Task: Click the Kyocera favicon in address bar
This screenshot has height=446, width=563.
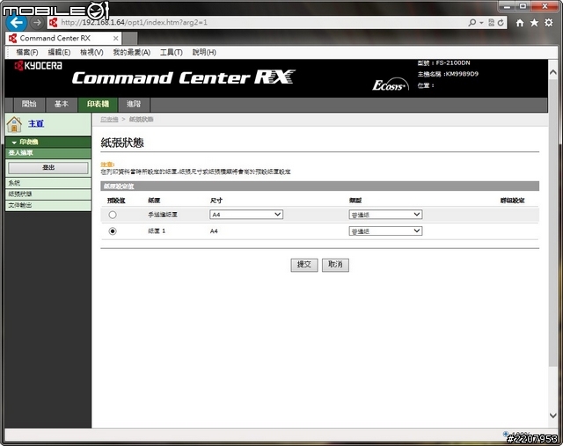Action: point(54,23)
